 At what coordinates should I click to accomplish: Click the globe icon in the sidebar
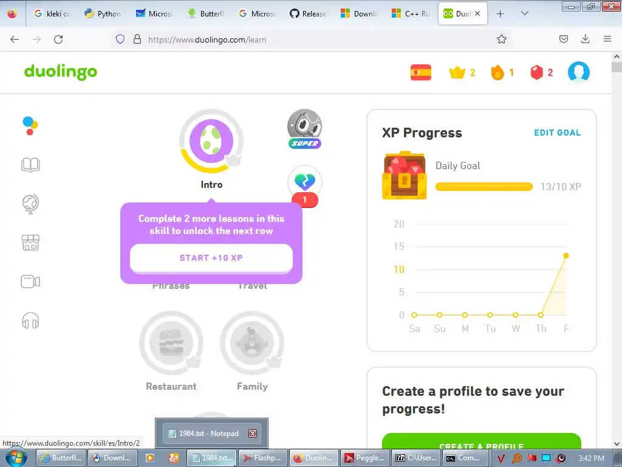(30, 204)
